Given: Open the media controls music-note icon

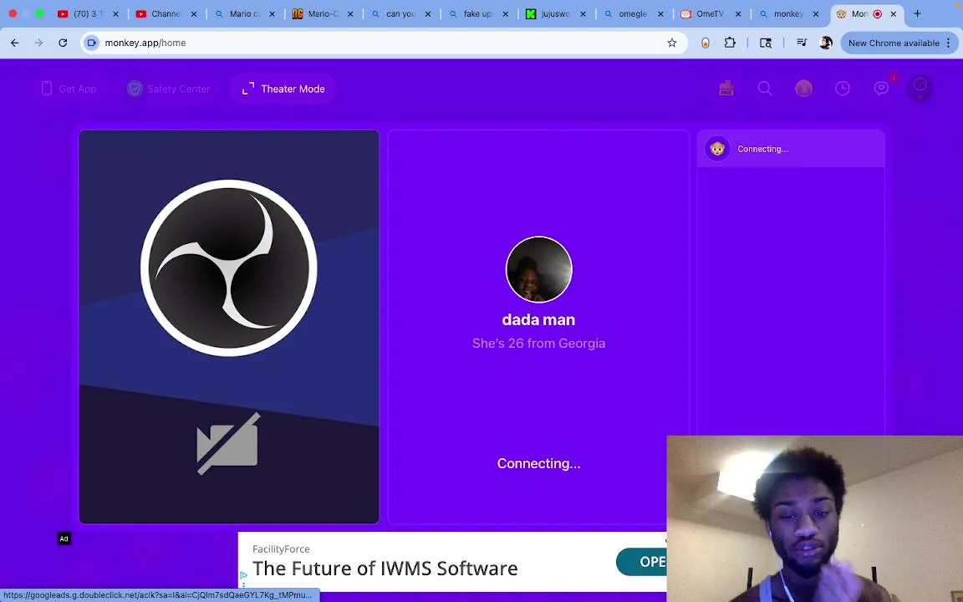Looking at the screenshot, I should pyautogui.click(x=802, y=43).
